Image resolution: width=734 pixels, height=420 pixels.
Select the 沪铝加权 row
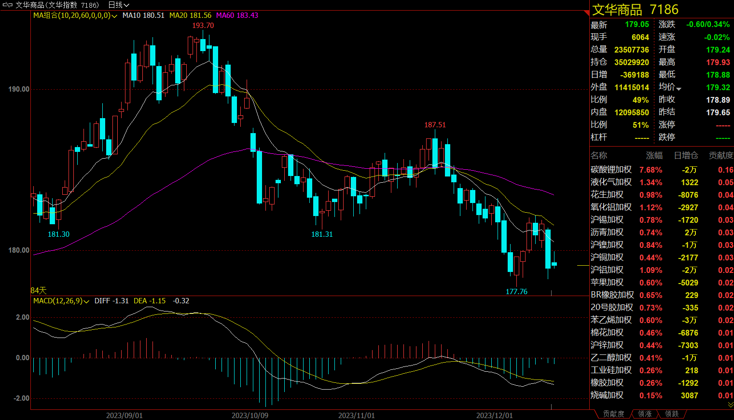click(662, 270)
